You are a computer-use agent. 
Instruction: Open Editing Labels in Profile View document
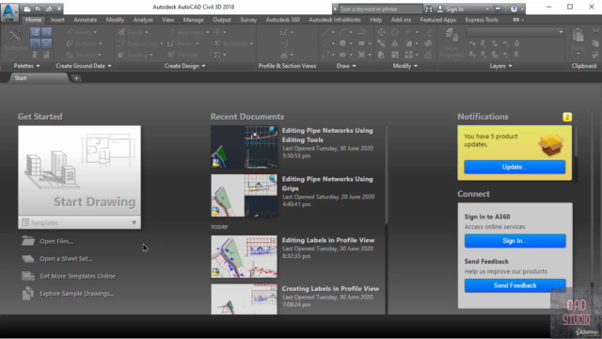(328, 240)
